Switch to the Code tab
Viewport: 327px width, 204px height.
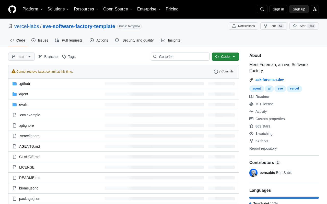coord(18,40)
